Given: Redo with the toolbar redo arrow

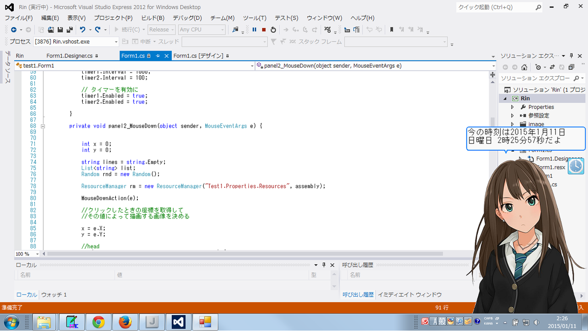Looking at the screenshot, I should click(x=98, y=30).
